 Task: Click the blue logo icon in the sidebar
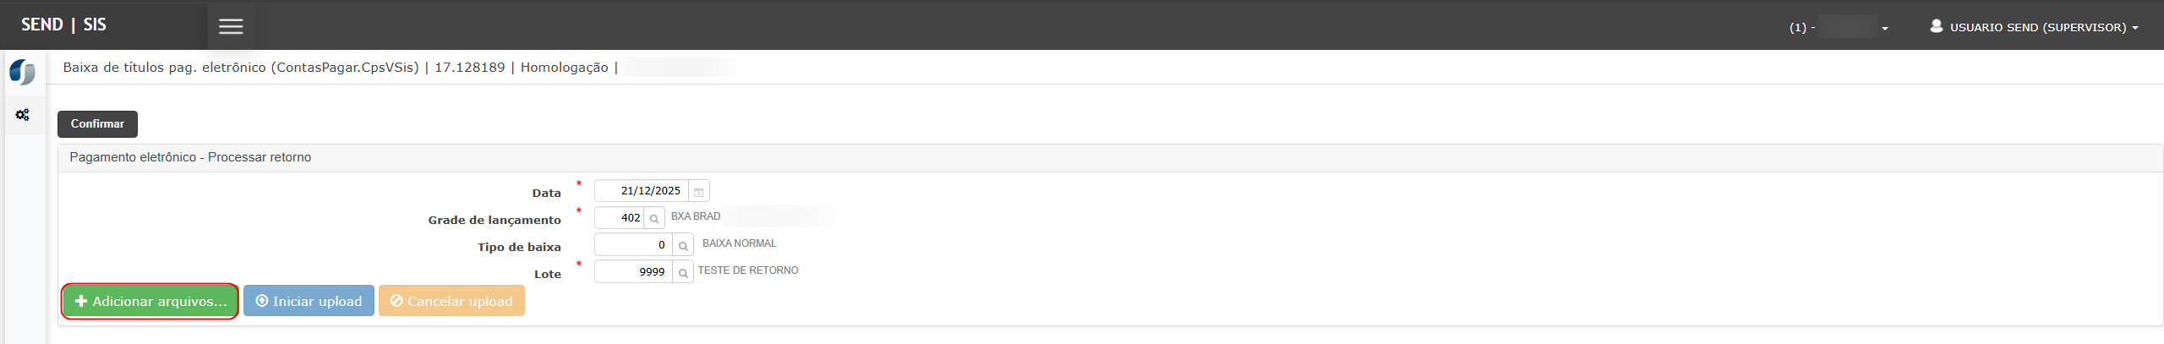click(23, 72)
